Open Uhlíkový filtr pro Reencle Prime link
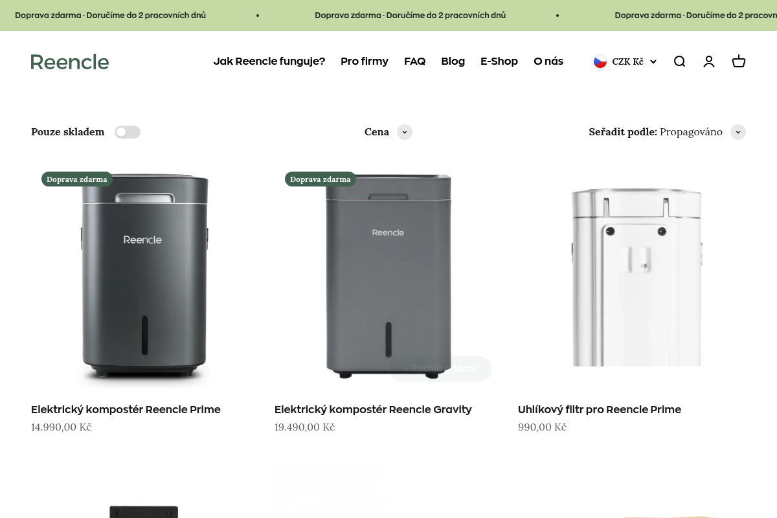The image size is (777, 518). point(600,409)
